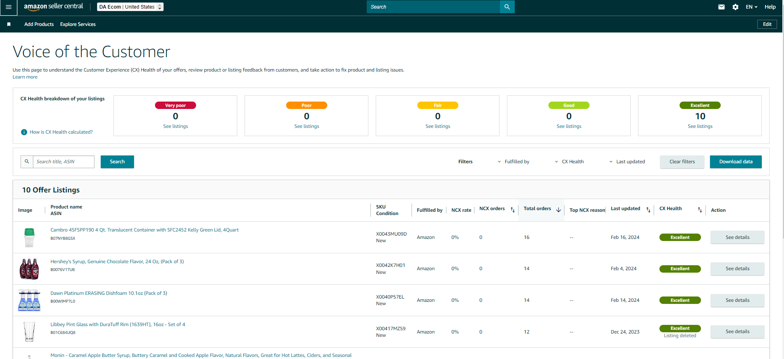The height and width of the screenshot is (359, 784).
Task: See listings under Very poor
Action: [176, 126]
